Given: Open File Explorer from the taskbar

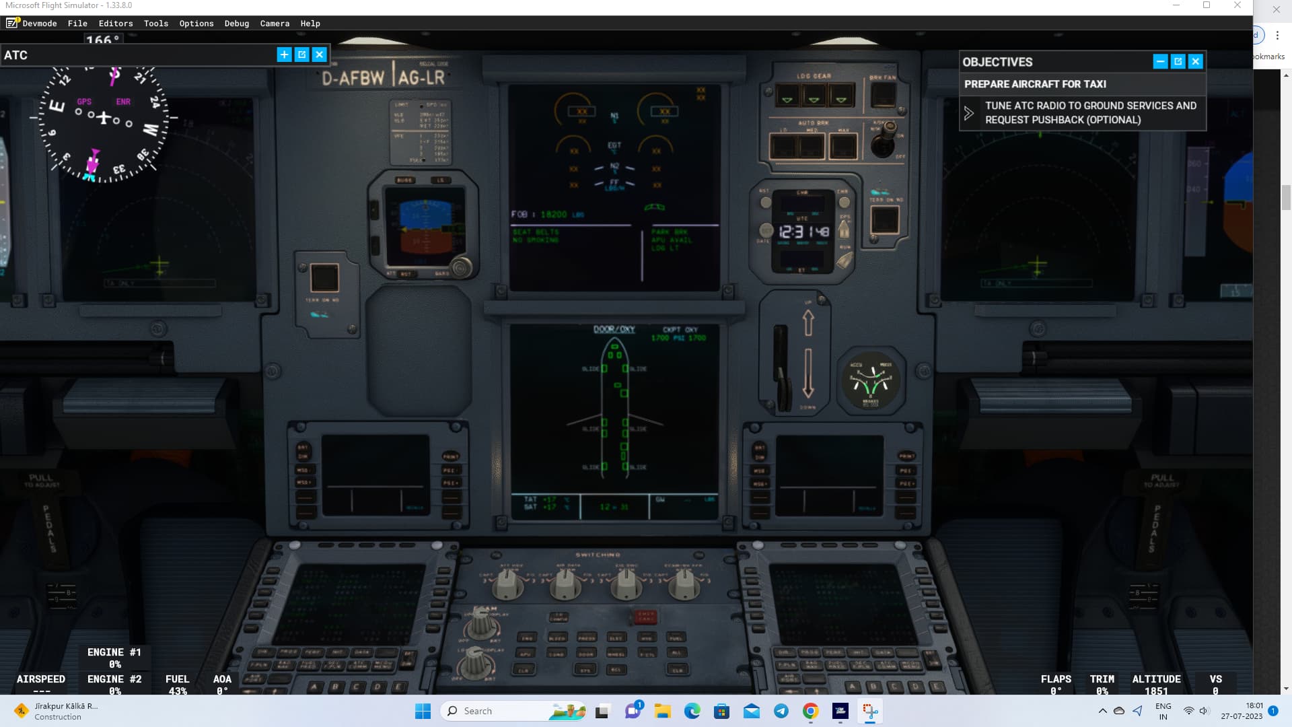Looking at the screenshot, I should tap(662, 711).
